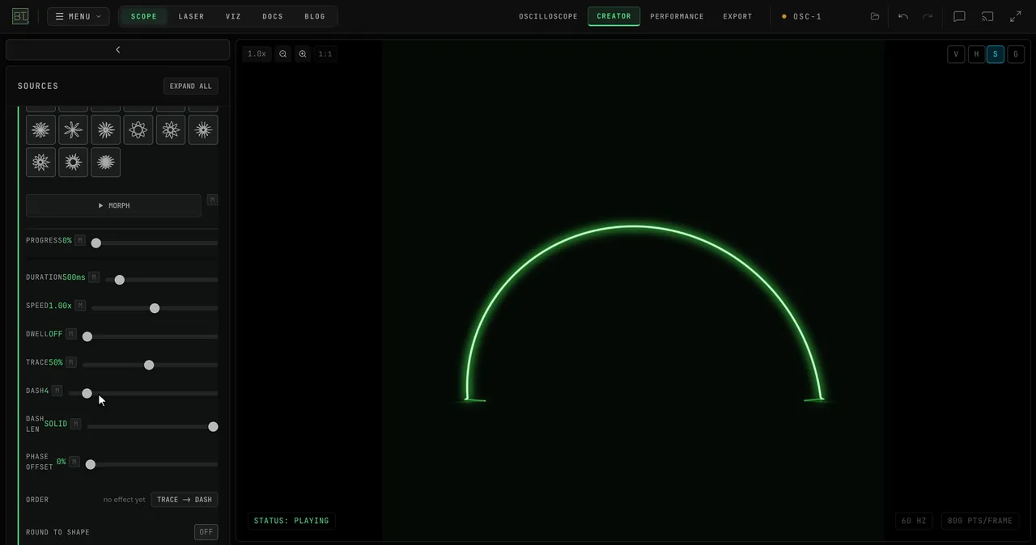
Task: Click the PROGRESS slider handle
Action: pyautogui.click(x=96, y=243)
